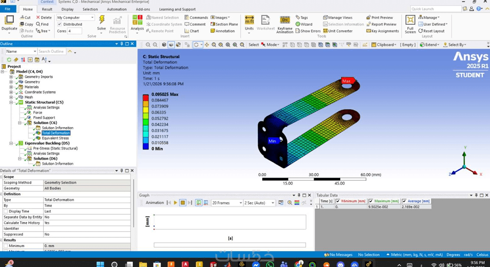Click the Solve lightning bolt icon
The image size is (490, 267).
[102, 20]
